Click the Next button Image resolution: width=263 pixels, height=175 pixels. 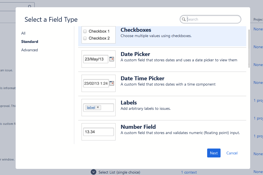(x=214, y=153)
